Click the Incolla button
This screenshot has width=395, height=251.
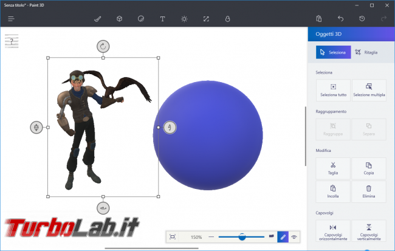click(x=333, y=191)
